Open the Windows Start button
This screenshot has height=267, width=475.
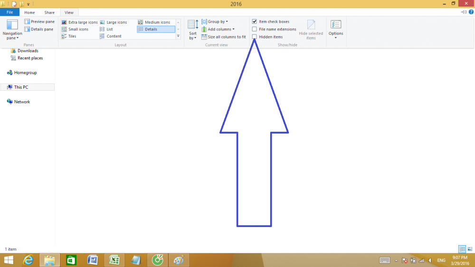pos(9,260)
